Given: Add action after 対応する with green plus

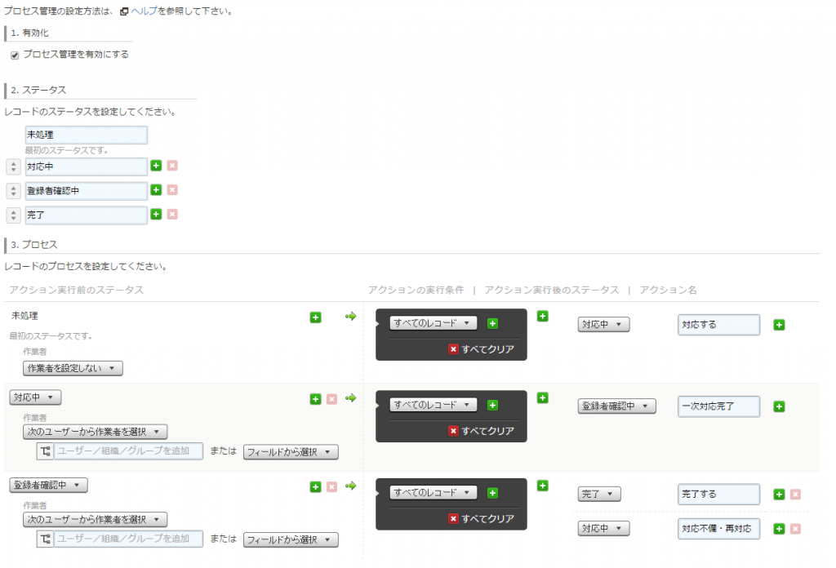Looking at the screenshot, I should pyautogui.click(x=779, y=325).
